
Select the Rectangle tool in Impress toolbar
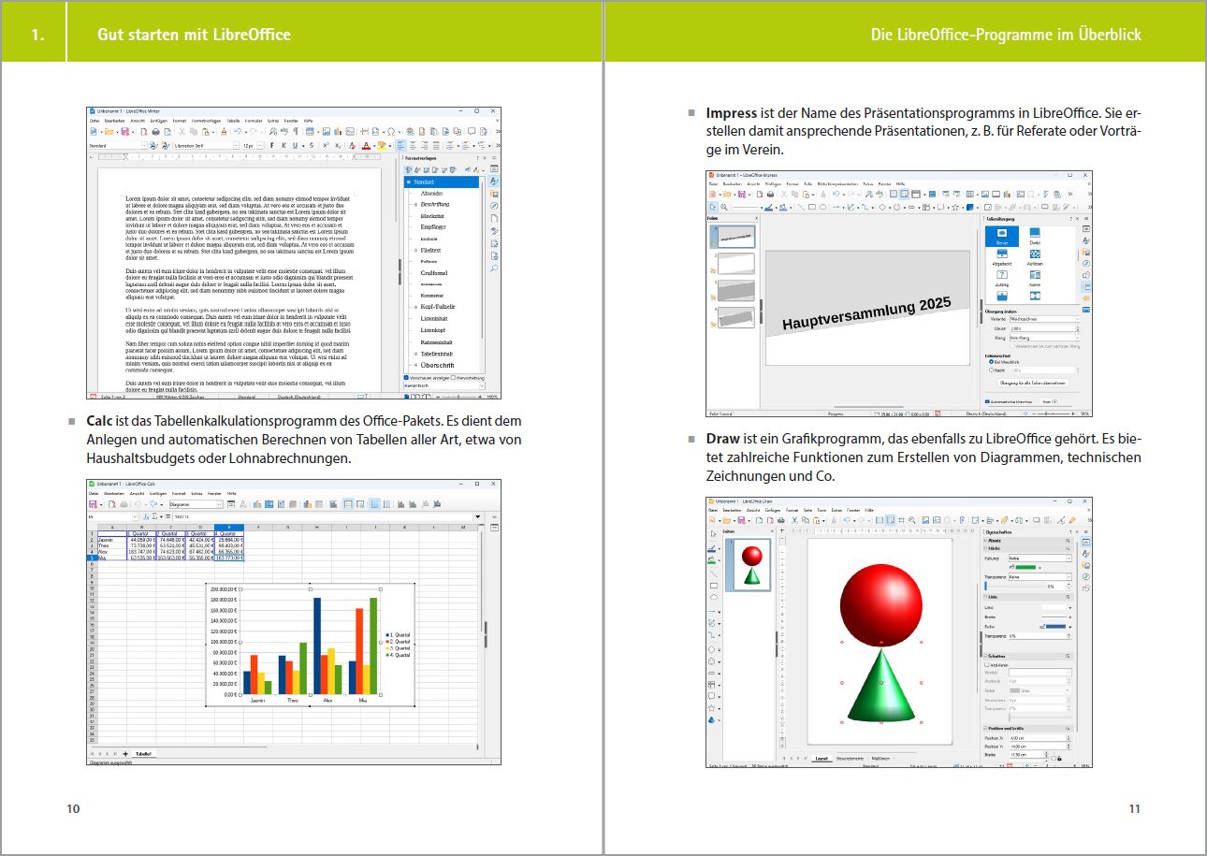(812, 207)
